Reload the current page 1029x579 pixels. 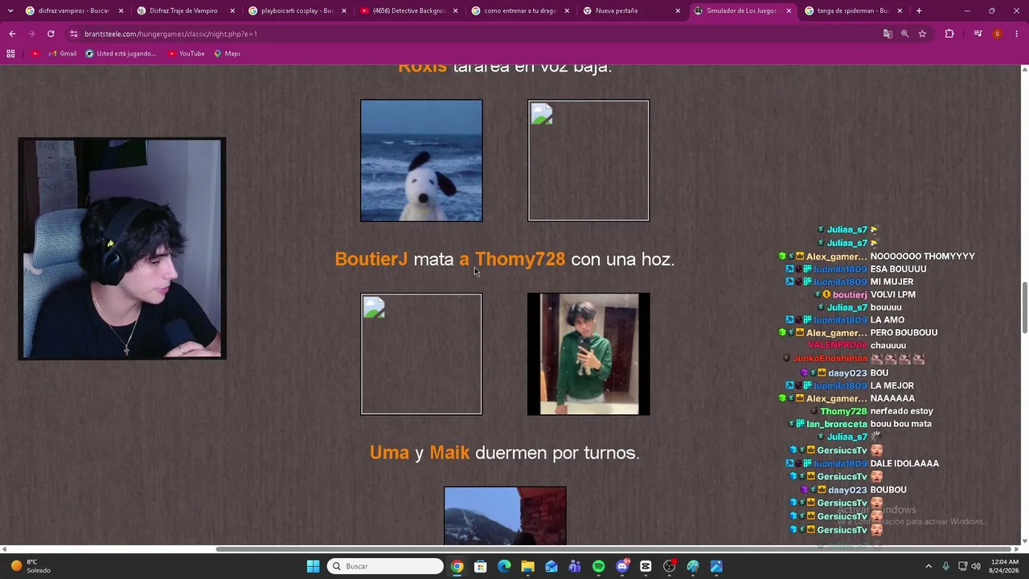tap(51, 34)
